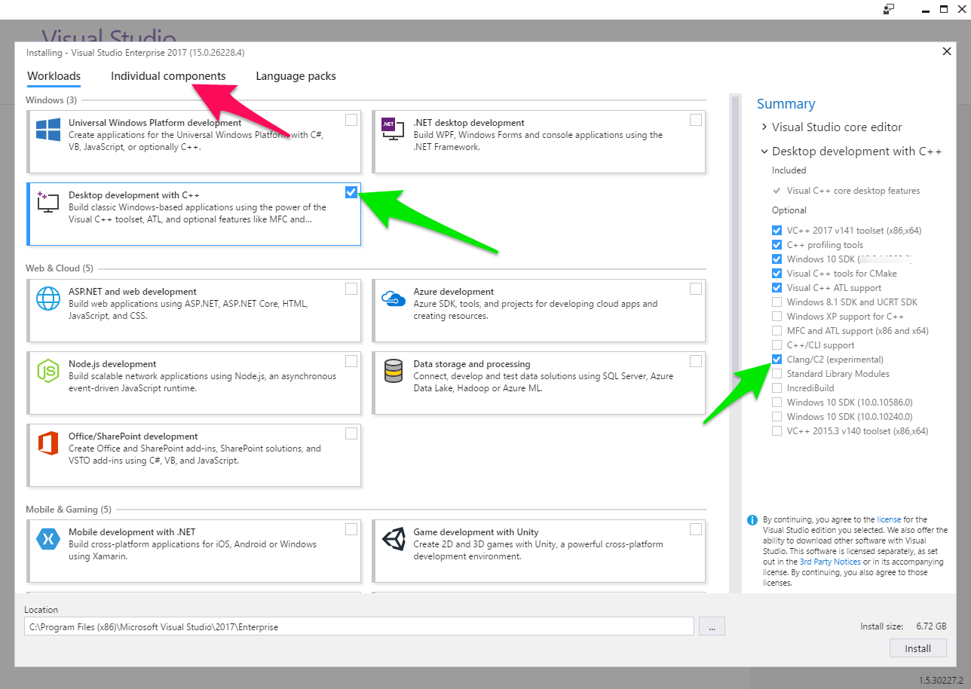Click the Web & Cloud (5) group header
The width and height of the screenshot is (971, 689).
59,268
